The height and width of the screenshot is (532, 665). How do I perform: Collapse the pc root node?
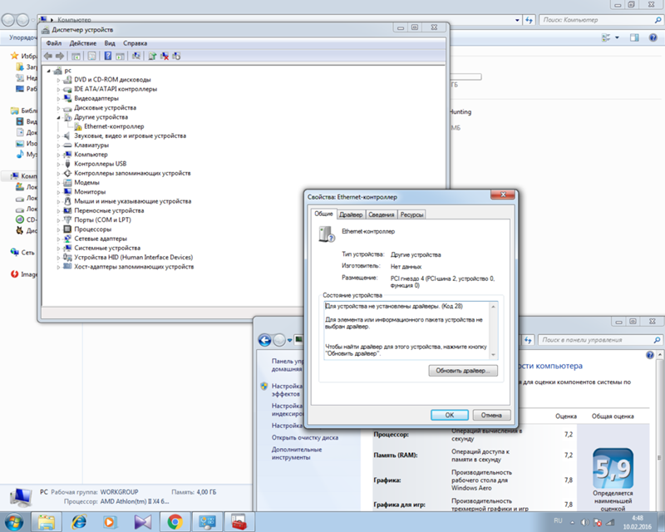48,71
